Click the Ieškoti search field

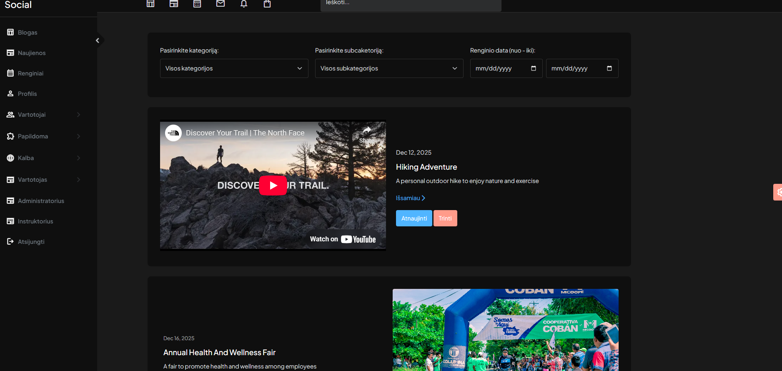pos(411,4)
